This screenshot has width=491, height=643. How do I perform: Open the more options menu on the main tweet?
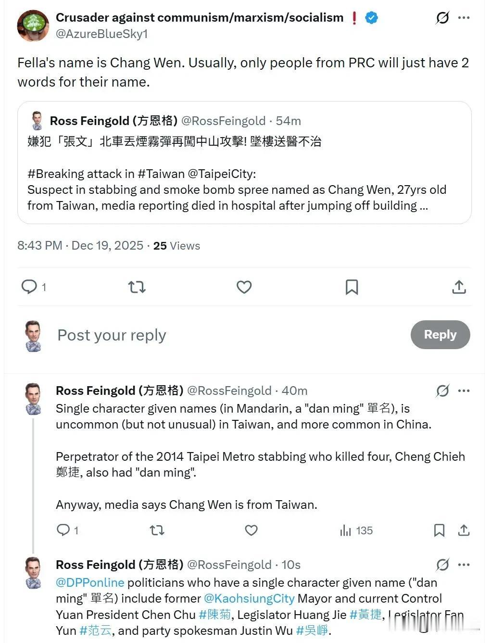click(464, 17)
